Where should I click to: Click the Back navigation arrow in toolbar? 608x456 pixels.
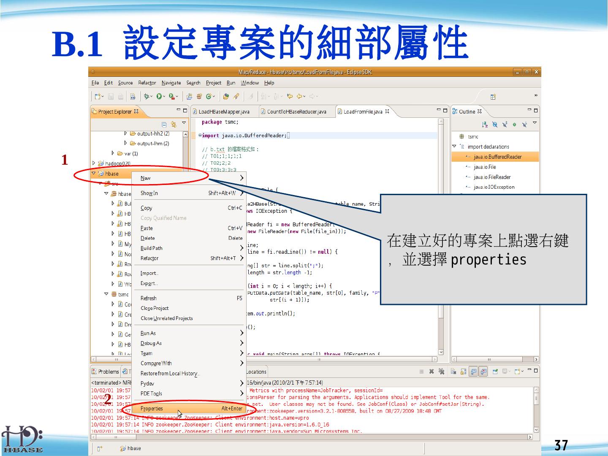coord(300,97)
